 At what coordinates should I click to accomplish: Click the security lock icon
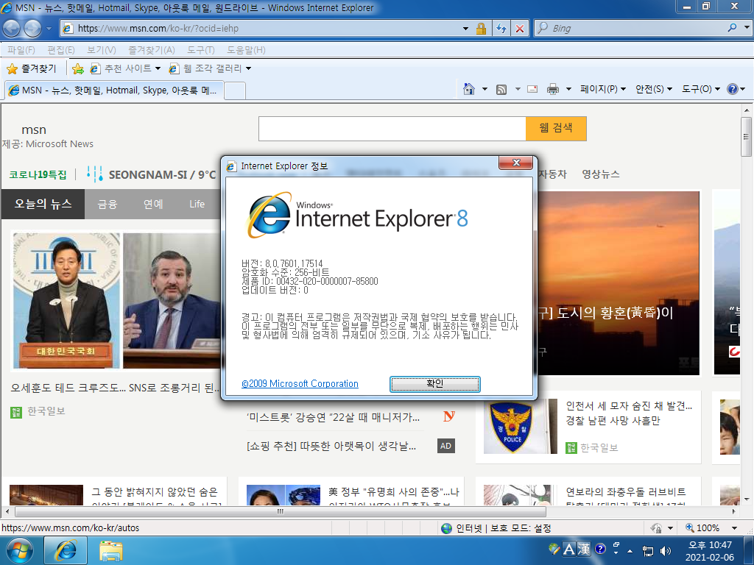pyautogui.click(x=481, y=29)
